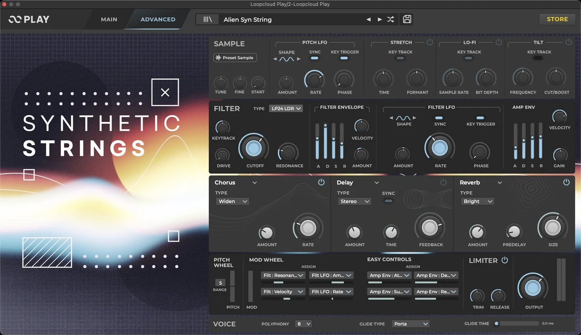Toggle the Lo-Fi power icon
Screen dimensions: 581x335
point(499,42)
